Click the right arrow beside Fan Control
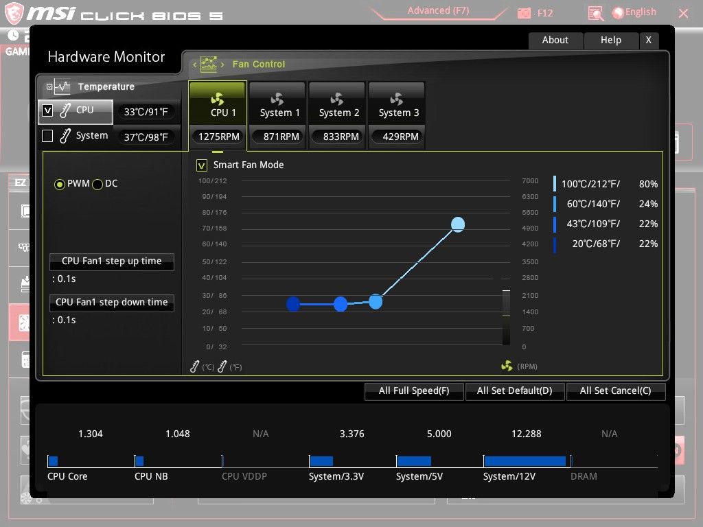 pyautogui.click(x=222, y=65)
